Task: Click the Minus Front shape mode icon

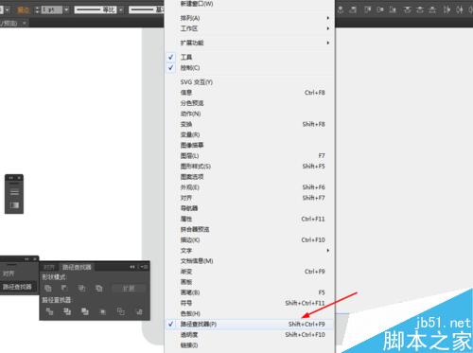Action: pos(64,288)
